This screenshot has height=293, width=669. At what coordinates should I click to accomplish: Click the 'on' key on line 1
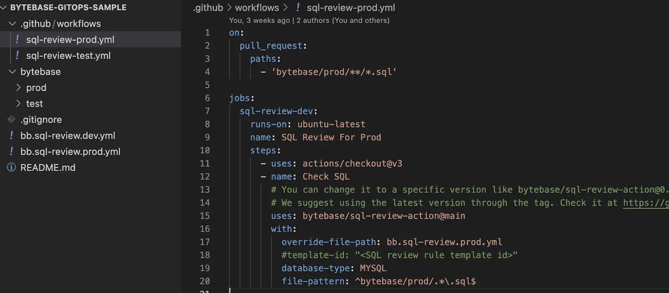click(234, 33)
